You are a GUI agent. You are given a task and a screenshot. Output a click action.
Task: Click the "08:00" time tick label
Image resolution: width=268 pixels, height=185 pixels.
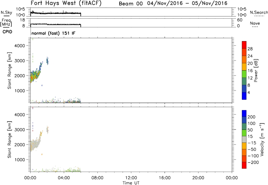tap(97, 178)
